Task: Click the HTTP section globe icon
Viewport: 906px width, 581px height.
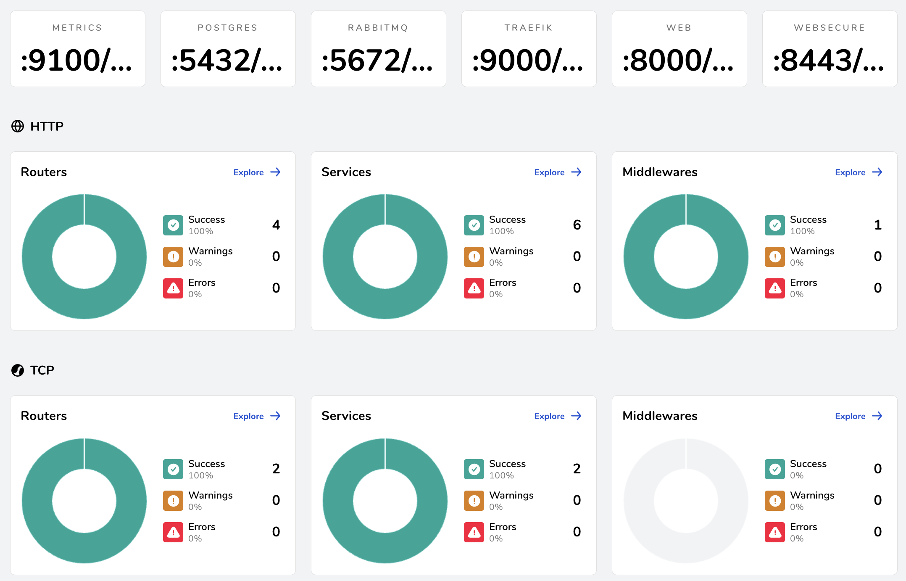Action: (18, 126)
